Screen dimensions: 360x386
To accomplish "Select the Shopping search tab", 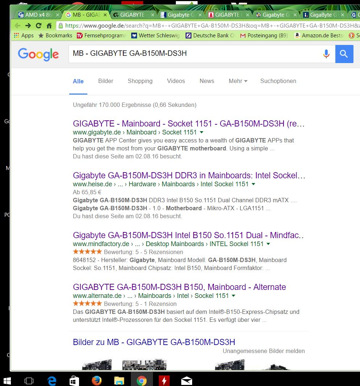I will pos(140,81).
